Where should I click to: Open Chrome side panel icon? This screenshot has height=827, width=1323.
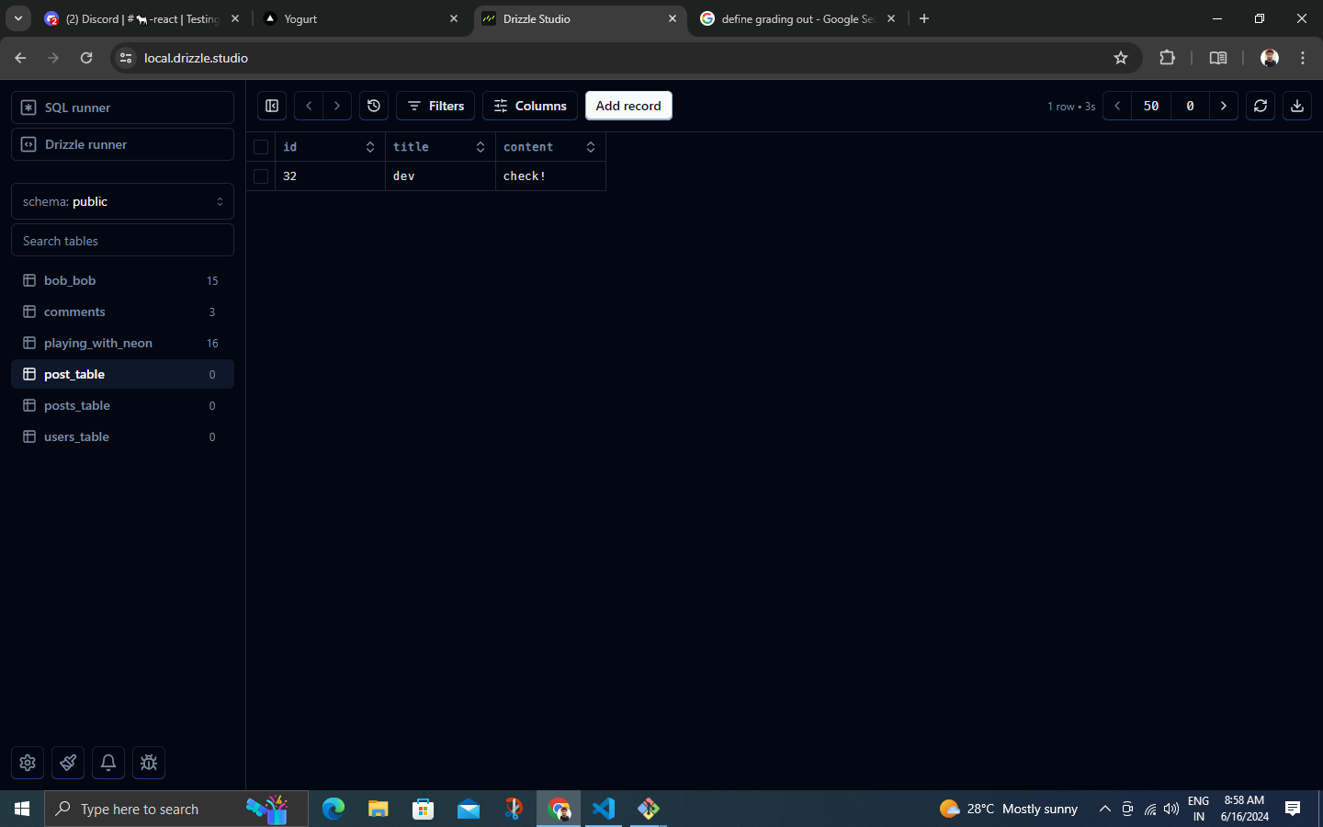click(1218, 58)
